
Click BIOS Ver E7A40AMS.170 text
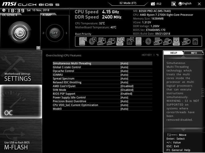(149, 30)
